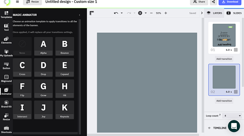Screen dimensions: 244x136
Task: Click the gray canvas area
Action: (x=147, y=82)
